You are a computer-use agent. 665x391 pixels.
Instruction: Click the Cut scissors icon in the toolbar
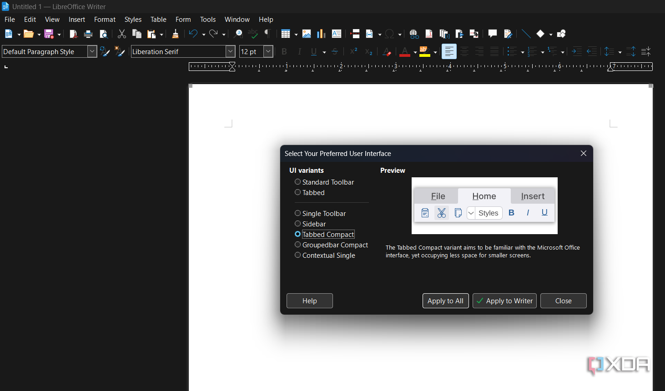click(x=122, y=34)
